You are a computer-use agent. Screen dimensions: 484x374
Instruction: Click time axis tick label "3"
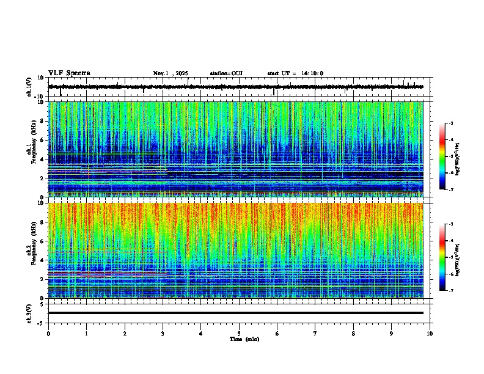pyautogui.click(x=163, y=334)
